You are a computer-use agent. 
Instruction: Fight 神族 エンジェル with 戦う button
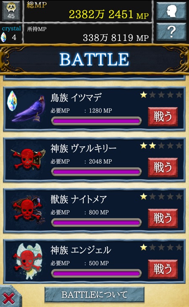tap(163, 269)
